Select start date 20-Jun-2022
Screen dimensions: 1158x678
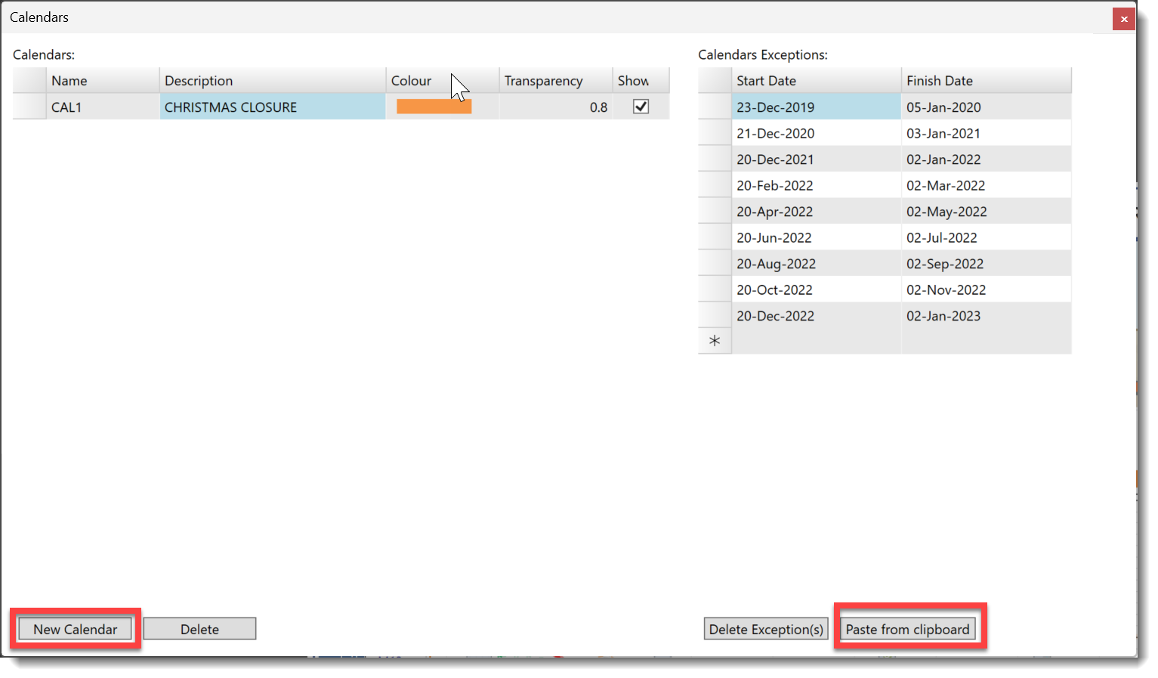[817, 237]
